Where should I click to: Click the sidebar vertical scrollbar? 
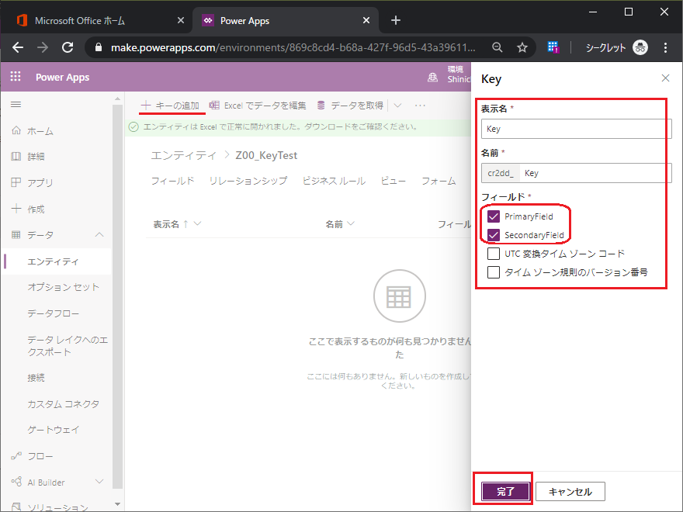point(117,296)
